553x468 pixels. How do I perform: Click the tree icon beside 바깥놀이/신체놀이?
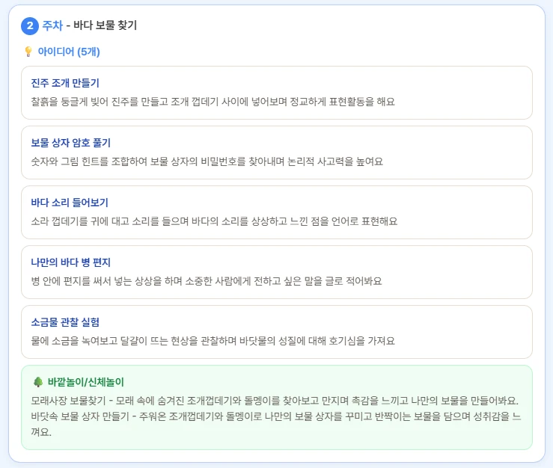click(37, 382)
